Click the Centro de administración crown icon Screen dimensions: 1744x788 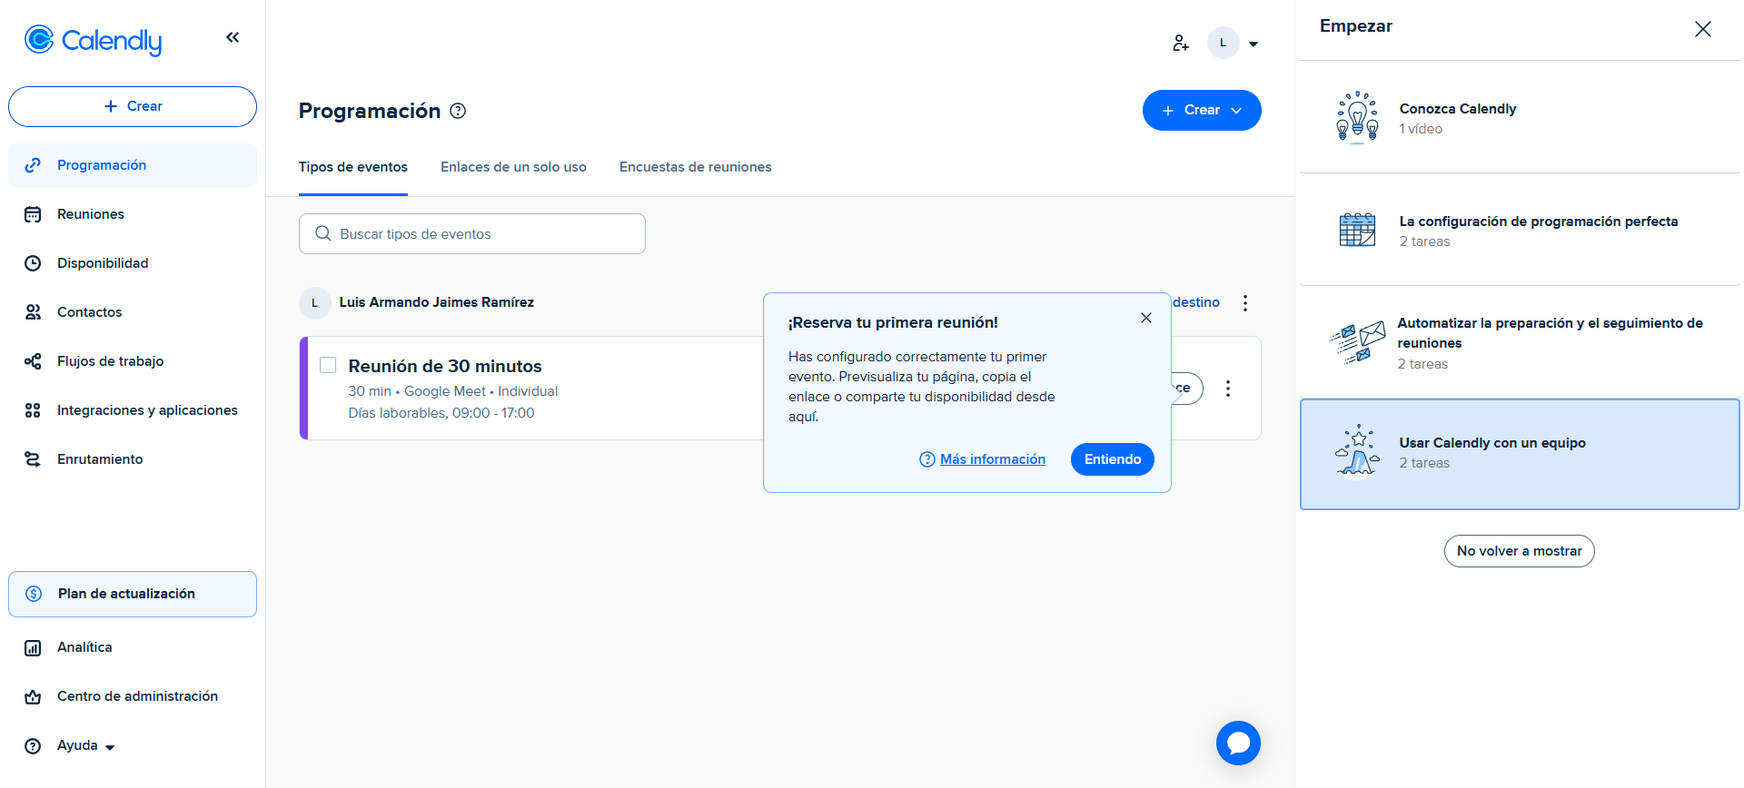point(33,696)
